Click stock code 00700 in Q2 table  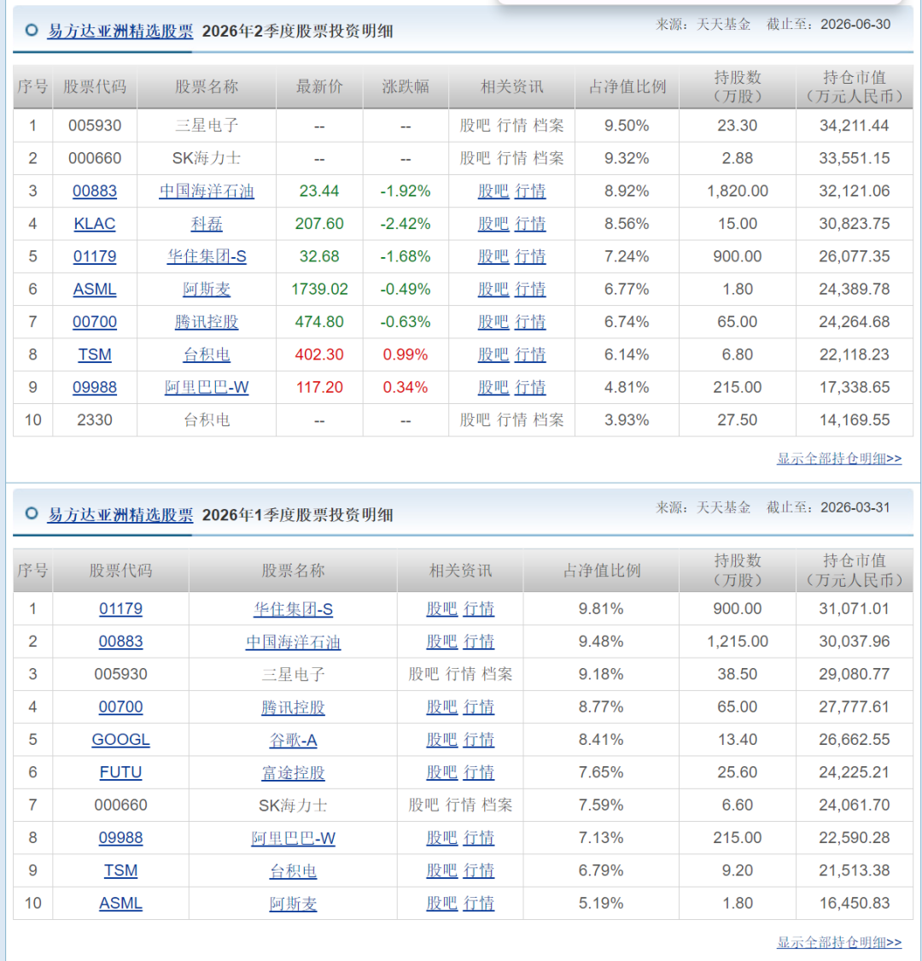95,322
